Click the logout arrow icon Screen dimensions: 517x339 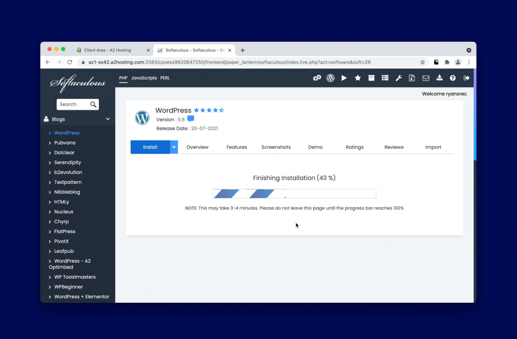467,78
